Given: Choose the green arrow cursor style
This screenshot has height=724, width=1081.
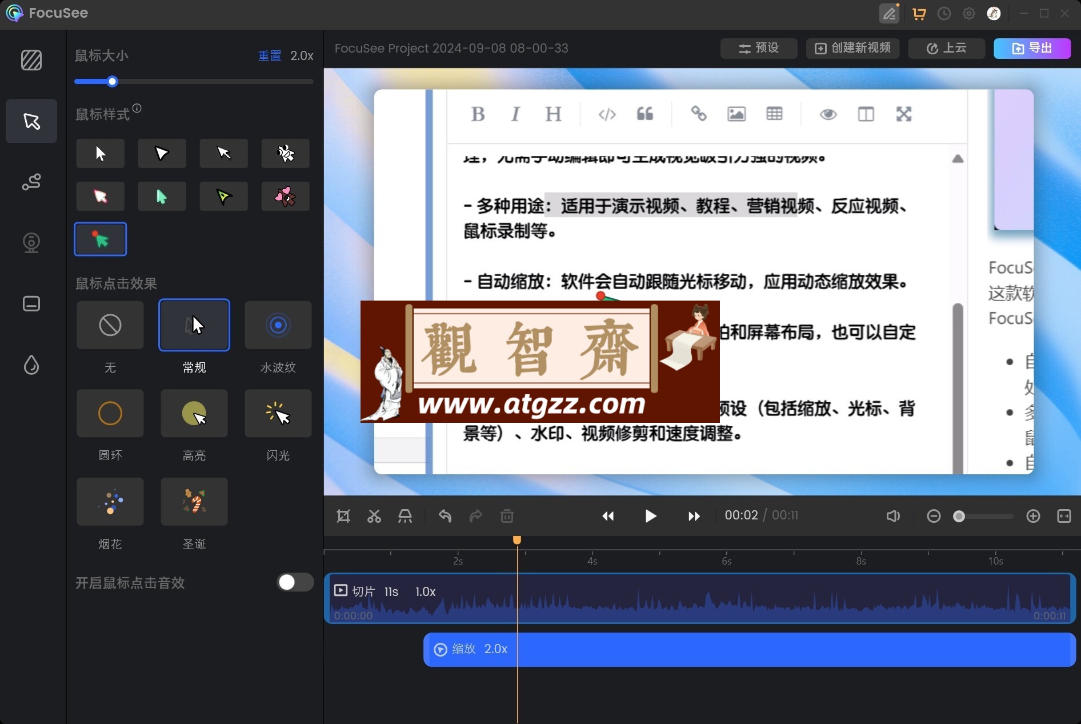Looking at the screenshot, I should pos(162,196).
